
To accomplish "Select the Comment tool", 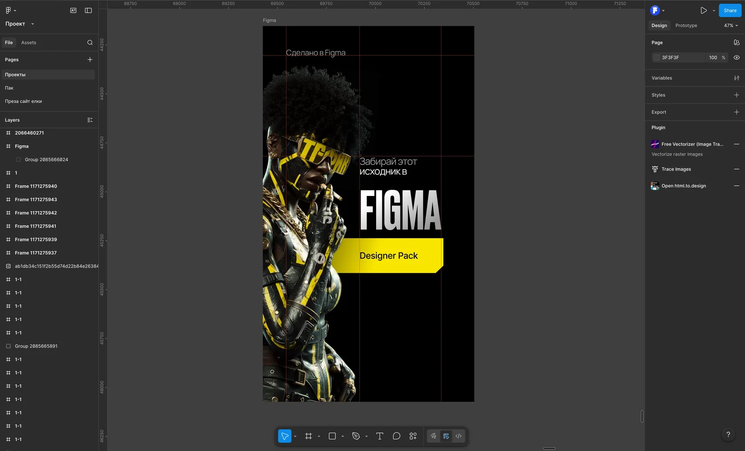I will tap(396, 436).
